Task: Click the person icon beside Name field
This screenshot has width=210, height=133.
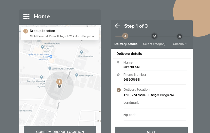Action: pos(118,63)
